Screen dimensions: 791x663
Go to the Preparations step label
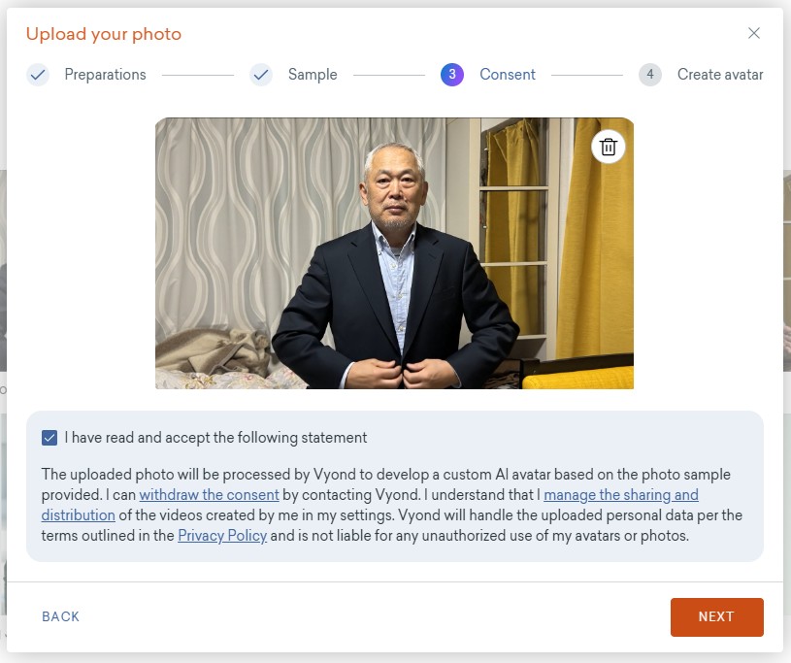tap(105, 75)
